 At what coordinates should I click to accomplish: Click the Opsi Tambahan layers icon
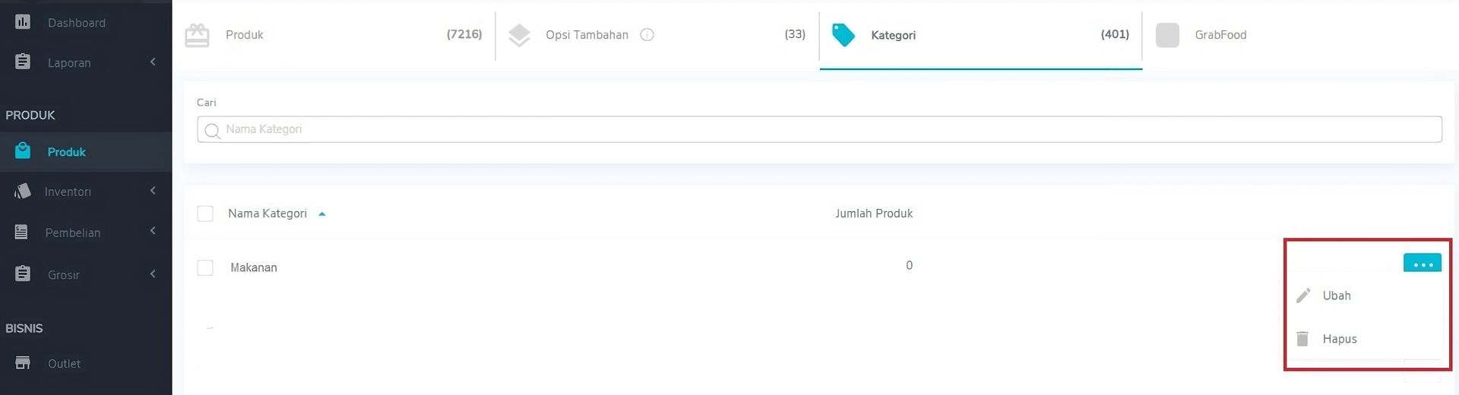tap(519, 35)
